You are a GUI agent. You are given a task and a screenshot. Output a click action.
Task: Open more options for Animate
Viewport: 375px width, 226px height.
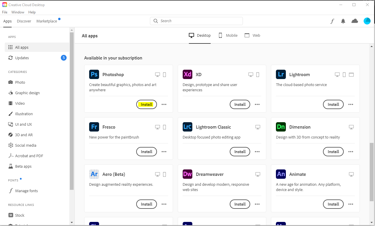coord(351,204)
